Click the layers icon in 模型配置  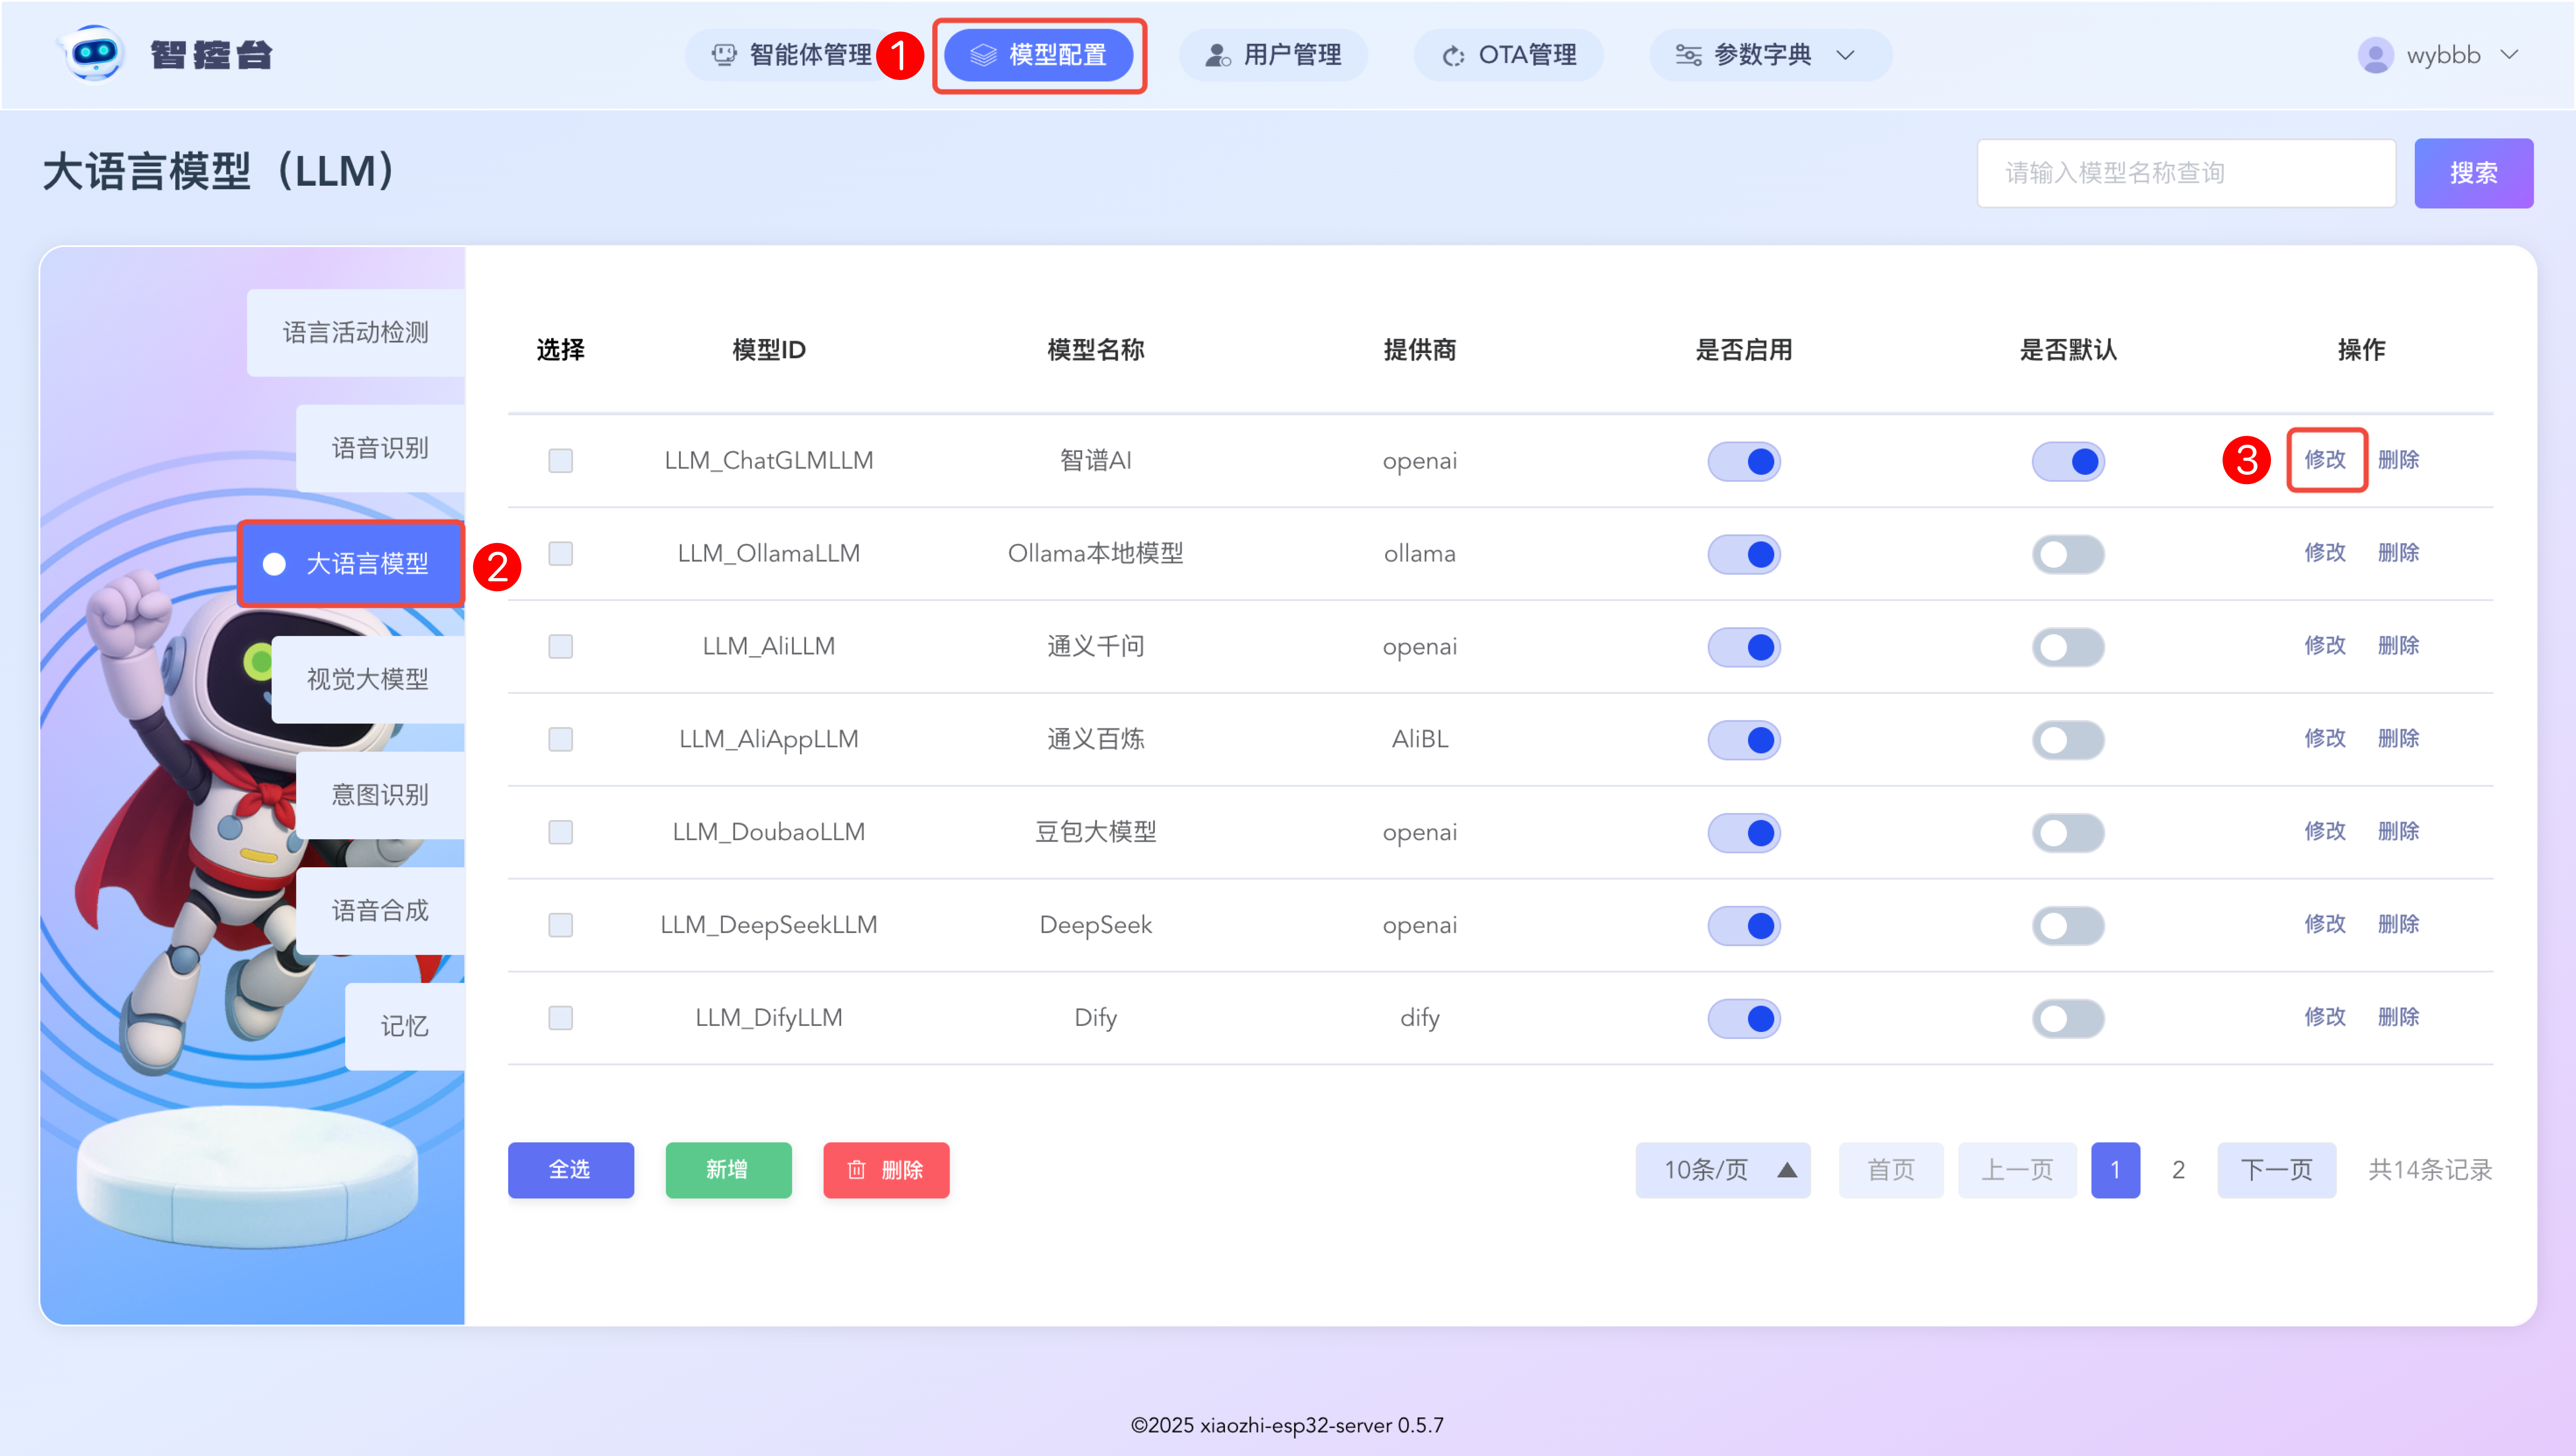983,55
